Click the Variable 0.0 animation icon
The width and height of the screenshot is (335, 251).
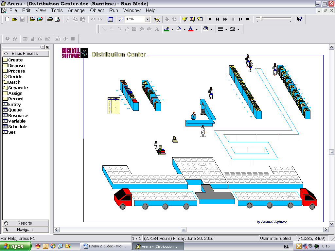click(25, 39)
